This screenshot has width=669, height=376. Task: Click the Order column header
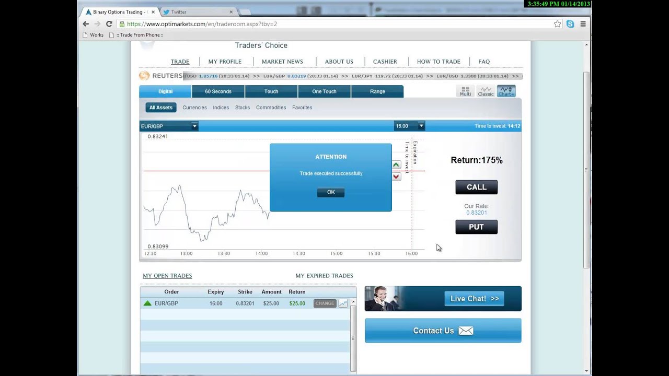click(171, 292)
